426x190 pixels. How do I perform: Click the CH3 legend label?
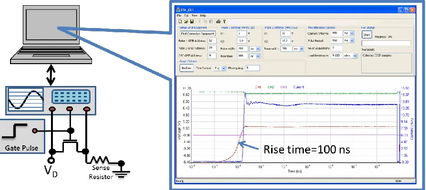284,87
